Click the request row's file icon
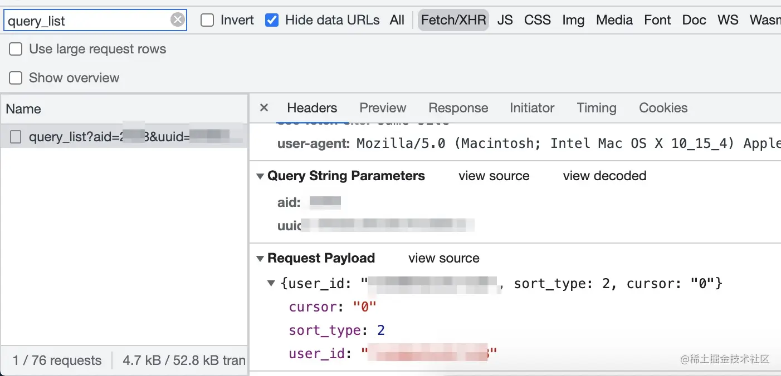781x376 pixels. (16, 137)
